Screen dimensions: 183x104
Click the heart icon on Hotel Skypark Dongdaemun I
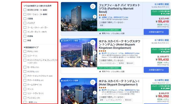coord(93,82)
